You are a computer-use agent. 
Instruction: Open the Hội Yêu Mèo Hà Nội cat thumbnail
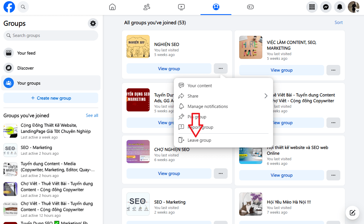tap(251, 204)
